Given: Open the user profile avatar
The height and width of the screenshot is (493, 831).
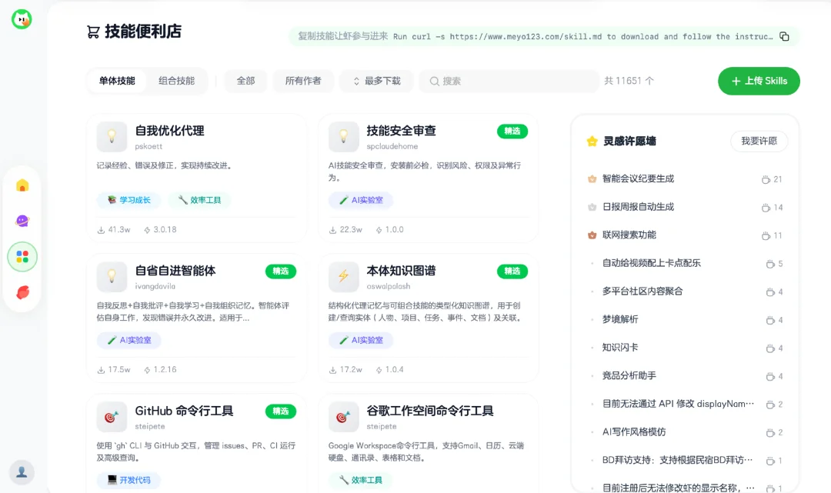Looking at the screenshot, I should coord(22,471).
